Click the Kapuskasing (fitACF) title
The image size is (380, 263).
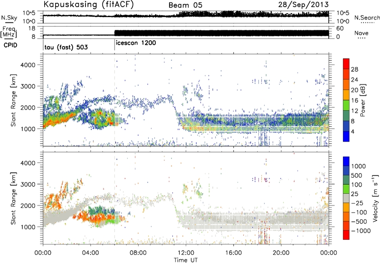[x=88, y=5]
